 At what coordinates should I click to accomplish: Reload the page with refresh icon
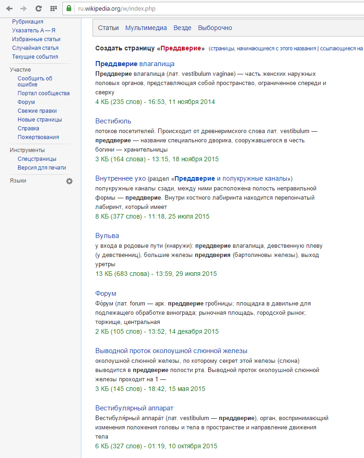38,8
